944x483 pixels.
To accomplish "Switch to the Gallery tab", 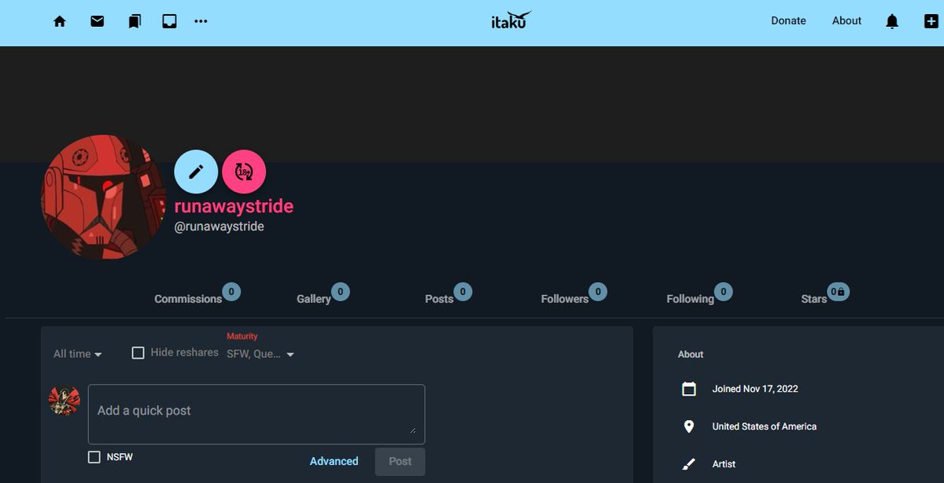I will click(x=314, y=299).
